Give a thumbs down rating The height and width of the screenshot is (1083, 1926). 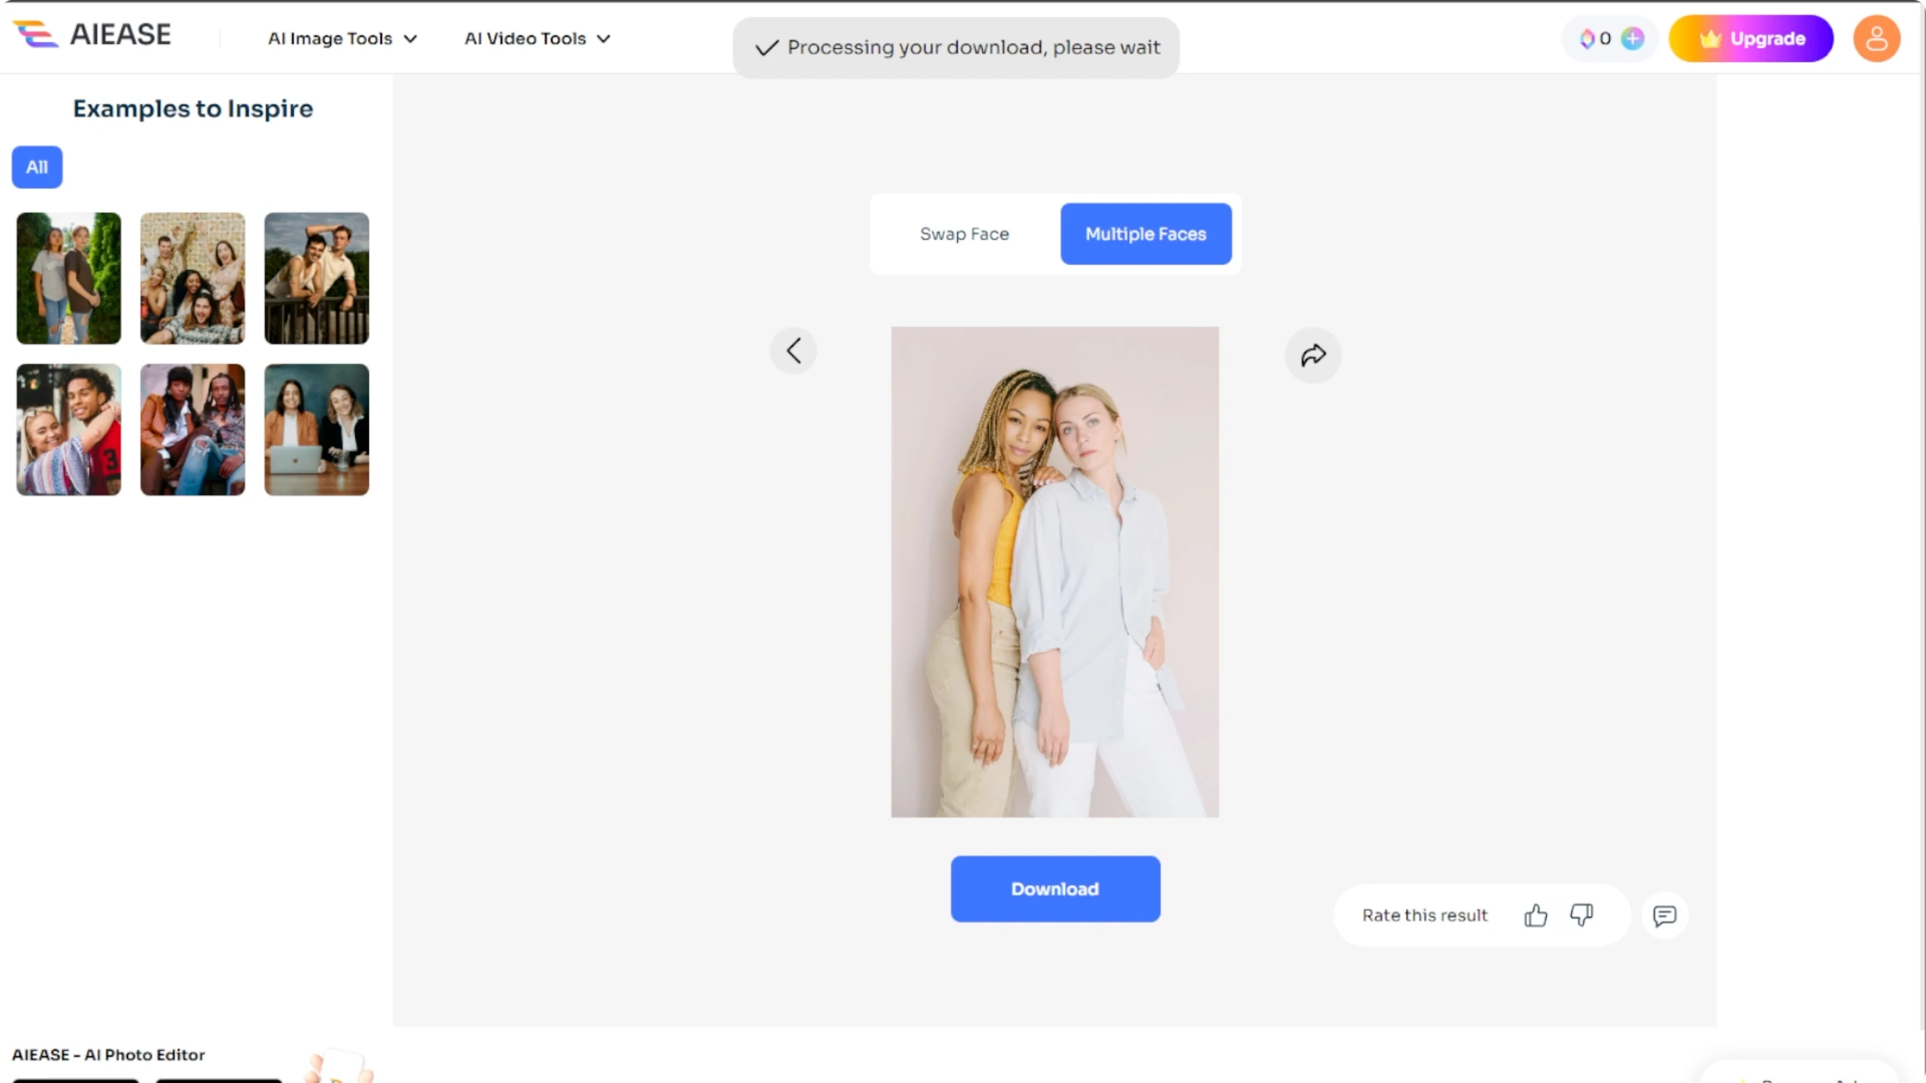point(1581,915)
